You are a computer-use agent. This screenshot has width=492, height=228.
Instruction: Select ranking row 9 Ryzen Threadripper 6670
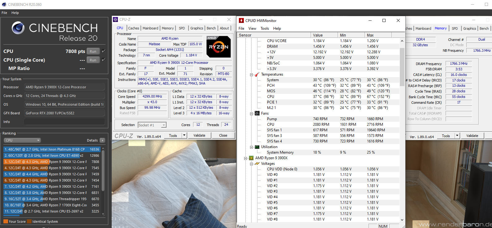click(52, 199)
